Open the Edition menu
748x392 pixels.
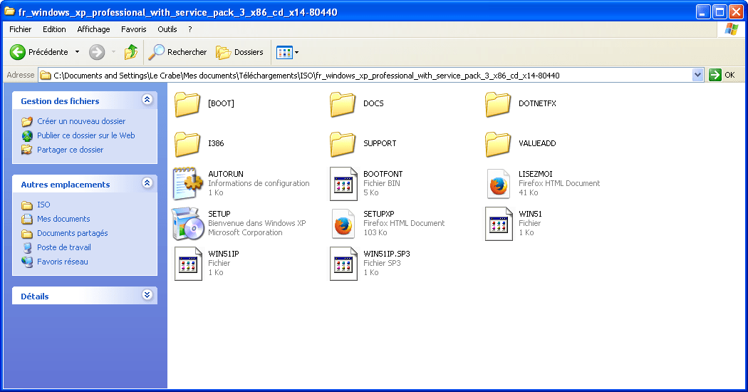[x=54, y=29]
